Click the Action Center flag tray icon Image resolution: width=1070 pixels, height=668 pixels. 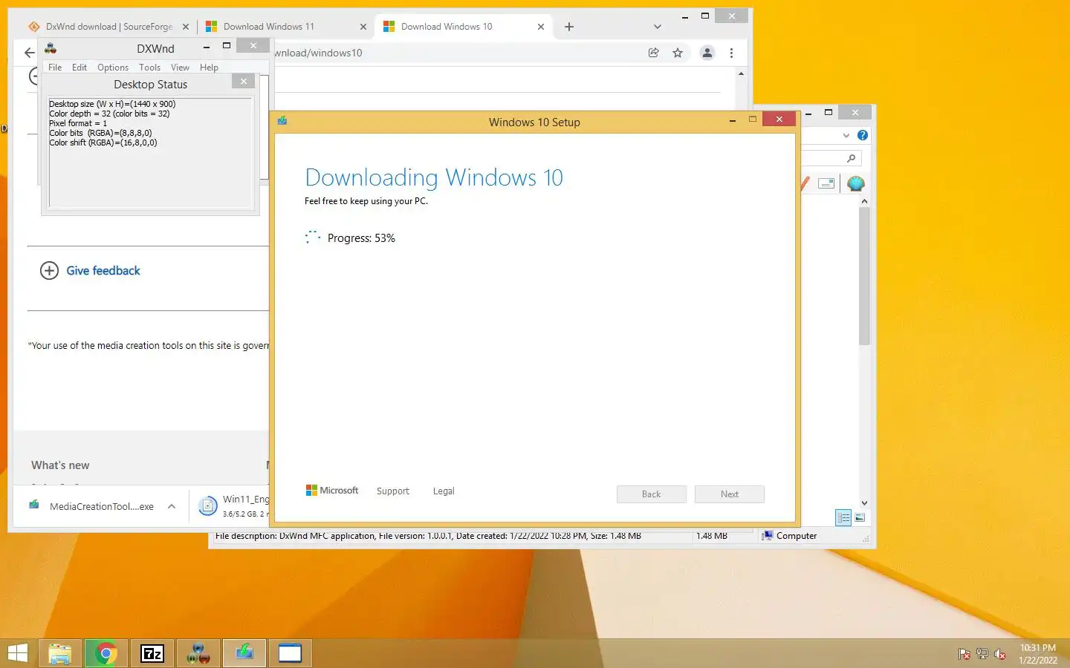tap(964, 654)
